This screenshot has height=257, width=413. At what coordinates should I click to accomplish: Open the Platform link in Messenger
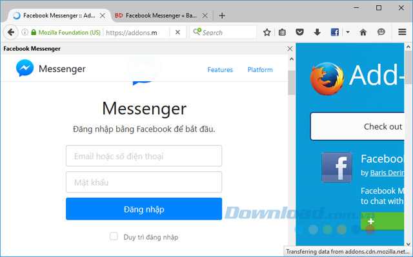tap(260, 70)
